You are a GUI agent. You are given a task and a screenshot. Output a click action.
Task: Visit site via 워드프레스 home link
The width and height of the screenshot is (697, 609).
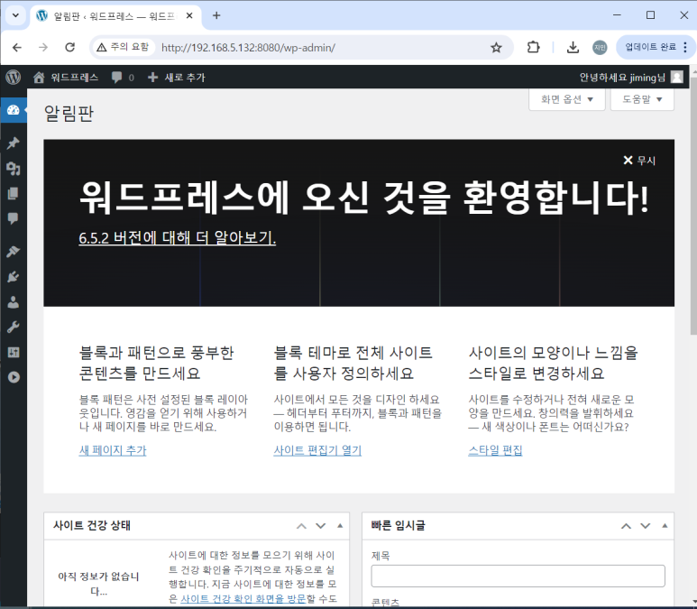point(66,78)
